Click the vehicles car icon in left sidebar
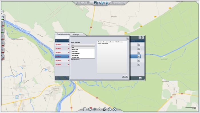 [3, 17]
